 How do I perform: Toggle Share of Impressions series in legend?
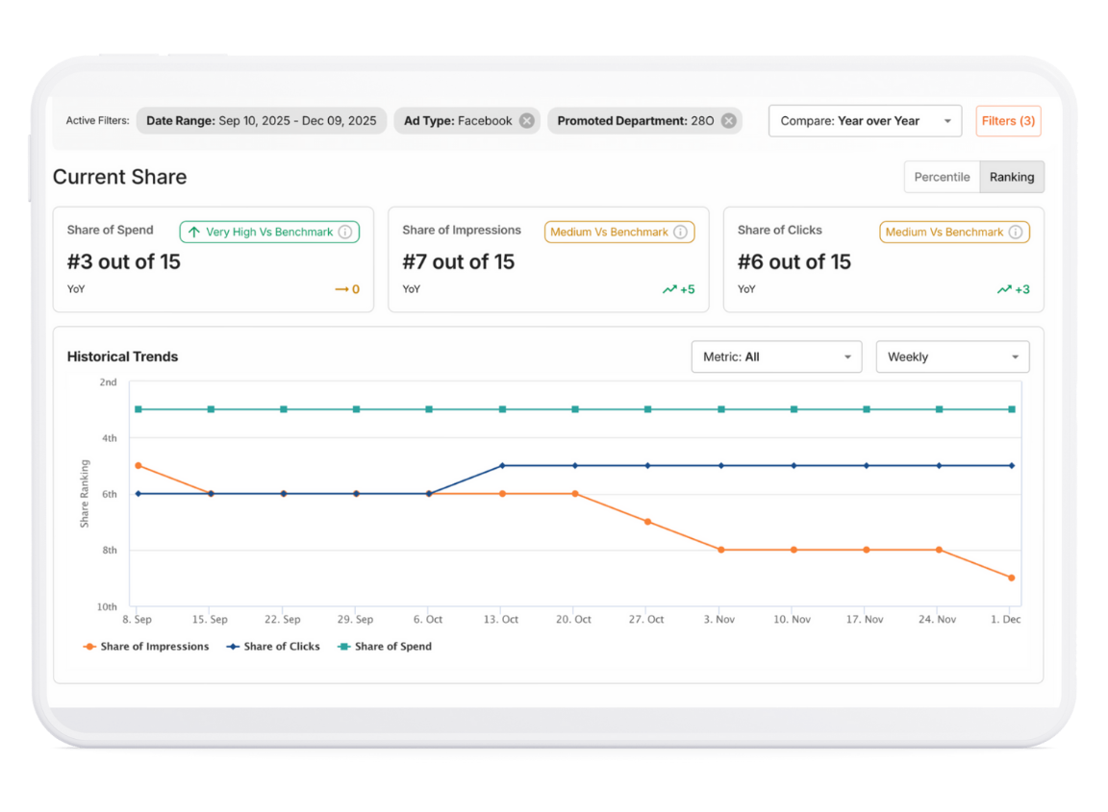tap(146, 647)
